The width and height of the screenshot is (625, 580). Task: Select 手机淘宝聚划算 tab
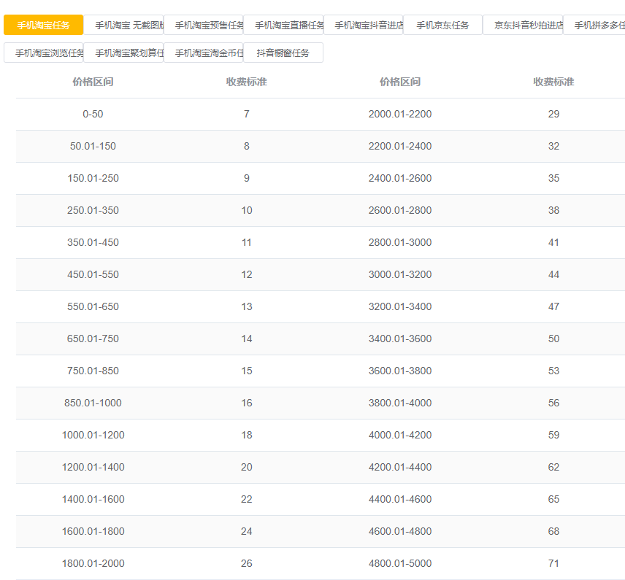click(x=123, y=53)
